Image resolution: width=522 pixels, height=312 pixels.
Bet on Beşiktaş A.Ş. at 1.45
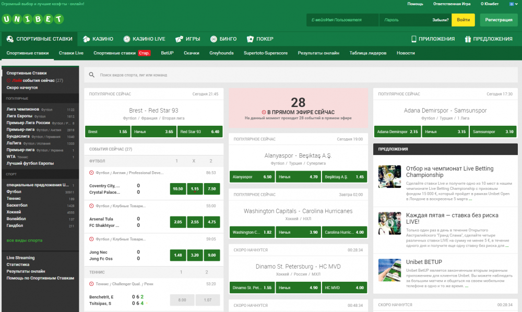tap(344, 177)
